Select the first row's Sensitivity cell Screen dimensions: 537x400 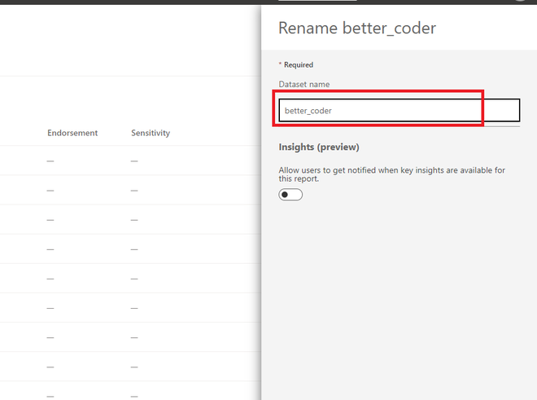pyautogui.click(x=134, y=161)
